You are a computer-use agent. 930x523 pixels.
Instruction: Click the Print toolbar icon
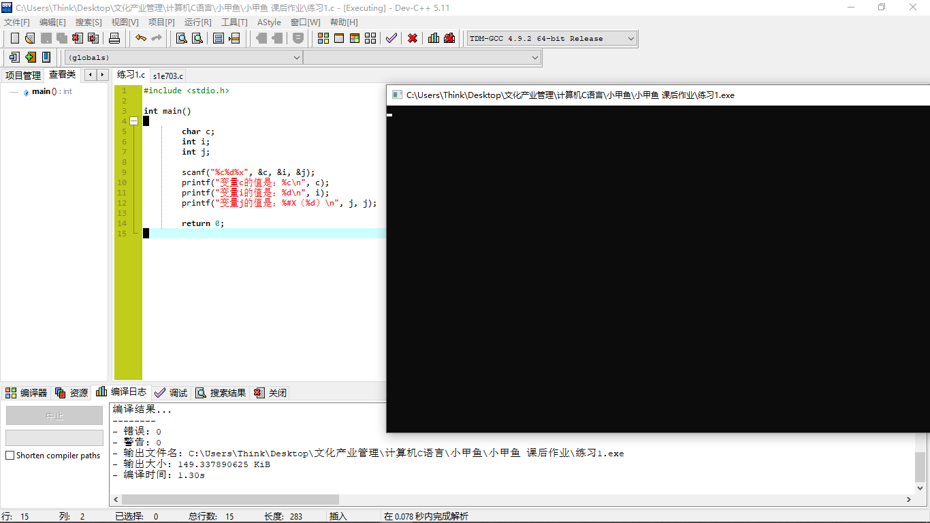tap(114, 38)
